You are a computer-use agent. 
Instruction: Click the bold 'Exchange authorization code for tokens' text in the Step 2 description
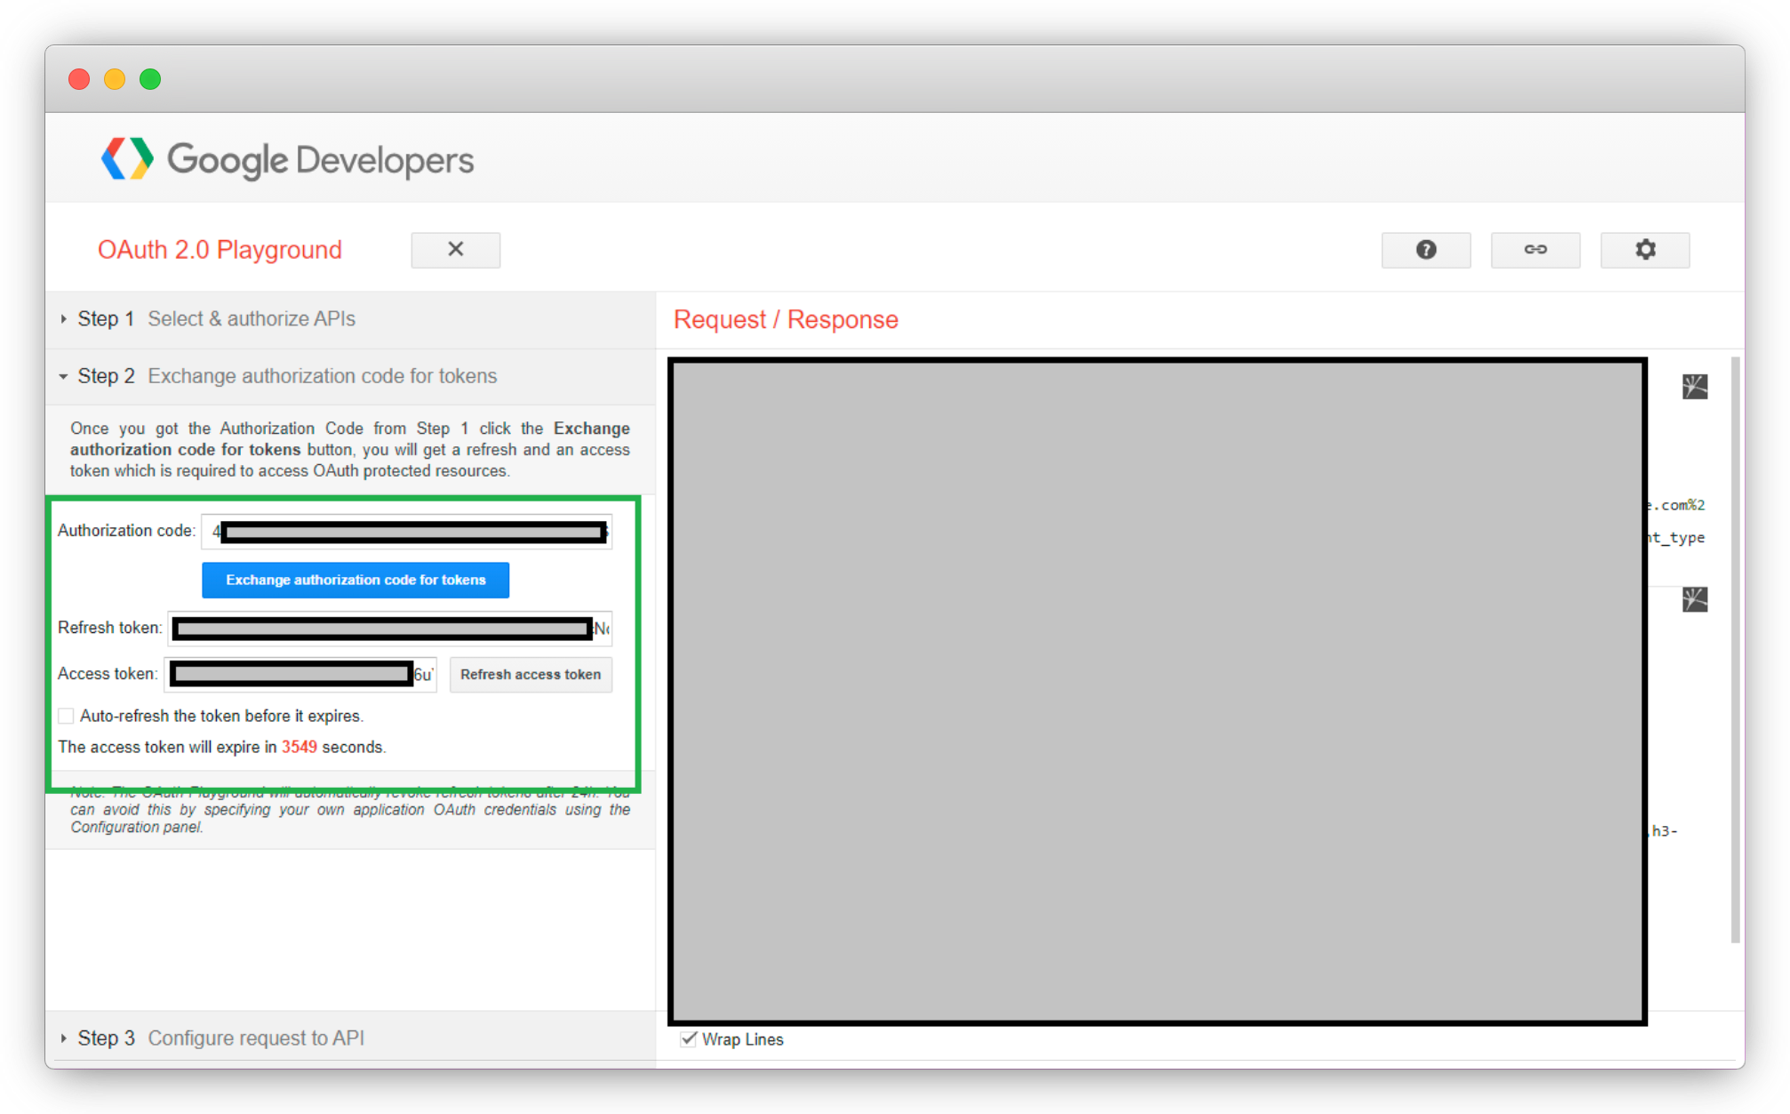(x=350, y=439)
